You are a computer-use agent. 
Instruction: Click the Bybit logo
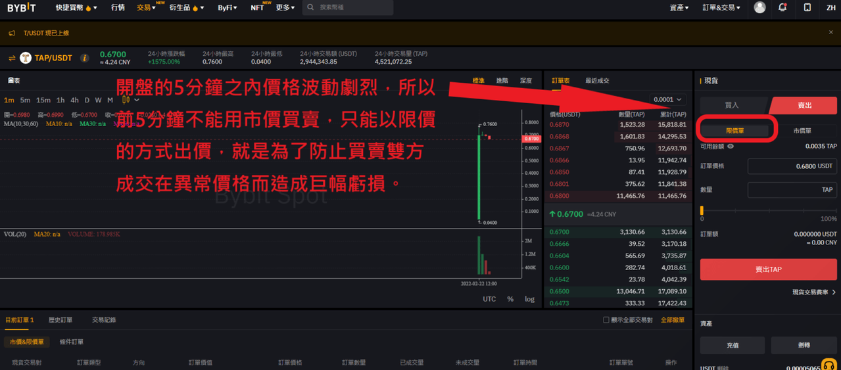tap(22, 8)
